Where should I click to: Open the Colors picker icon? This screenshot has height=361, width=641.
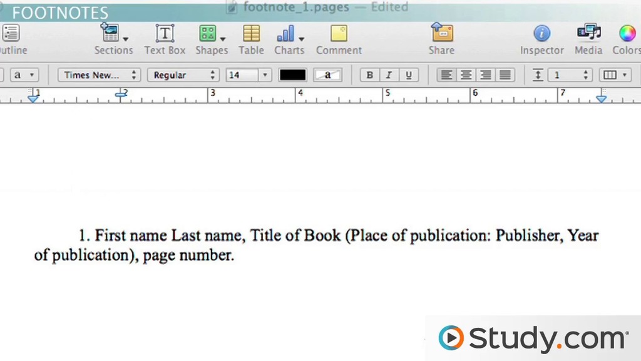pos(627,34)
